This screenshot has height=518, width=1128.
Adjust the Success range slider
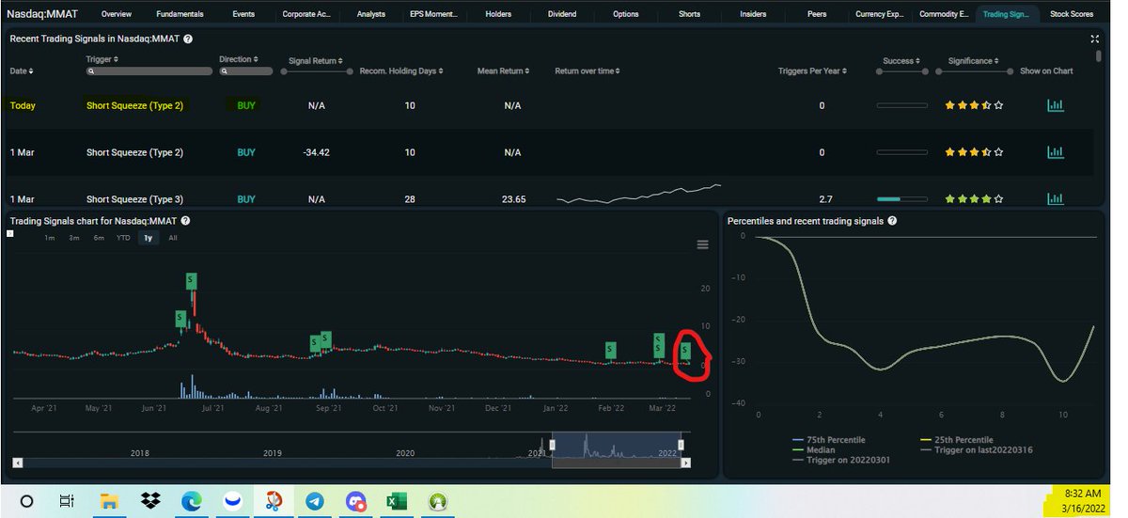pyautogui.click(x=902, y=72)
